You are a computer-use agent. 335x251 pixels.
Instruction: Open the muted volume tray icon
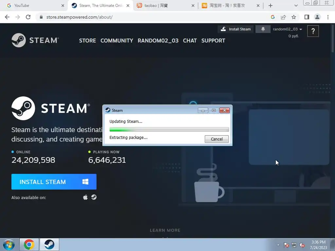pos(302,245)
